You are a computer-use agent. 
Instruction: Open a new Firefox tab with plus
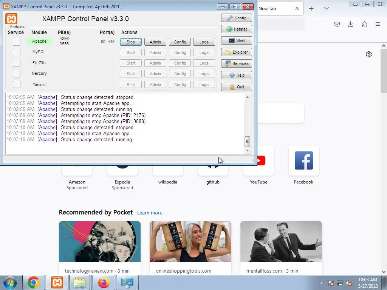click(x=311, y=9)
